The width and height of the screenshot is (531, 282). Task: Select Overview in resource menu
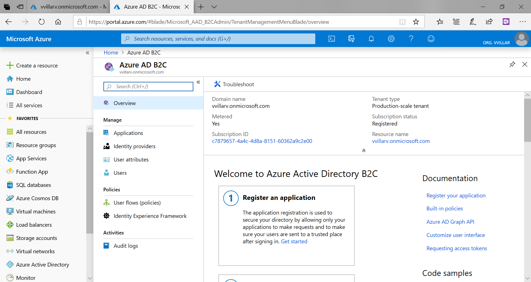pos(149,103)
